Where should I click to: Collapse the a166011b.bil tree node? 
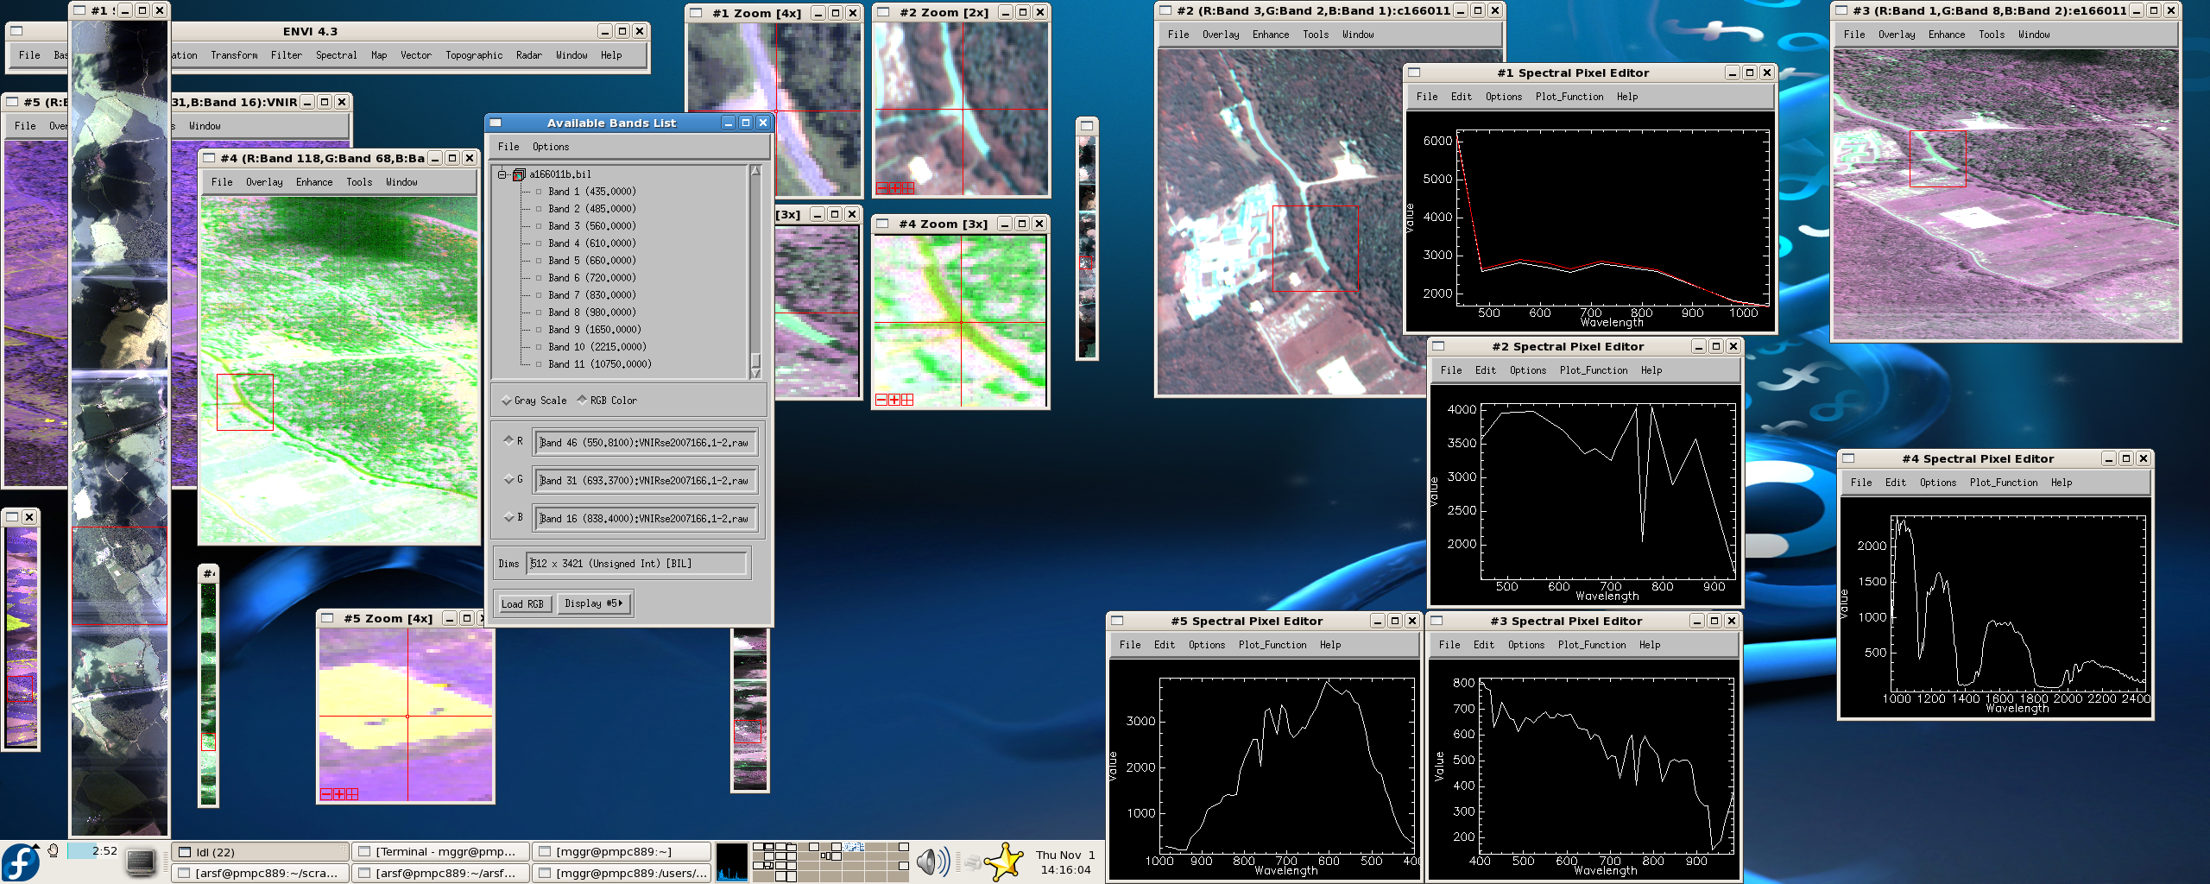coord(502,174)
